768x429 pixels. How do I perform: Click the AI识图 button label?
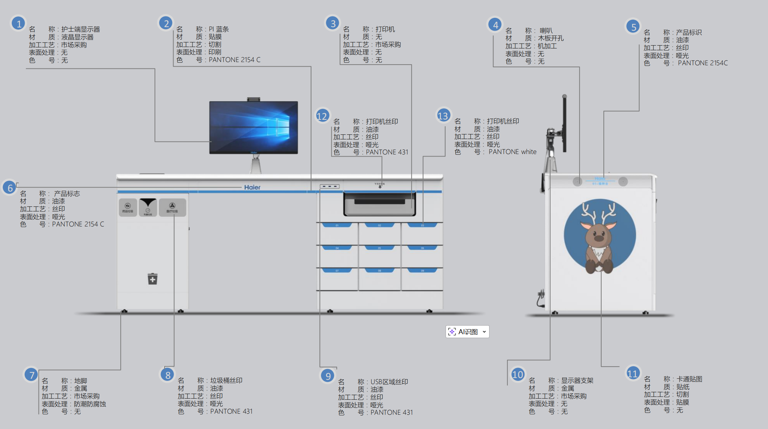click(x=468, y=332)
